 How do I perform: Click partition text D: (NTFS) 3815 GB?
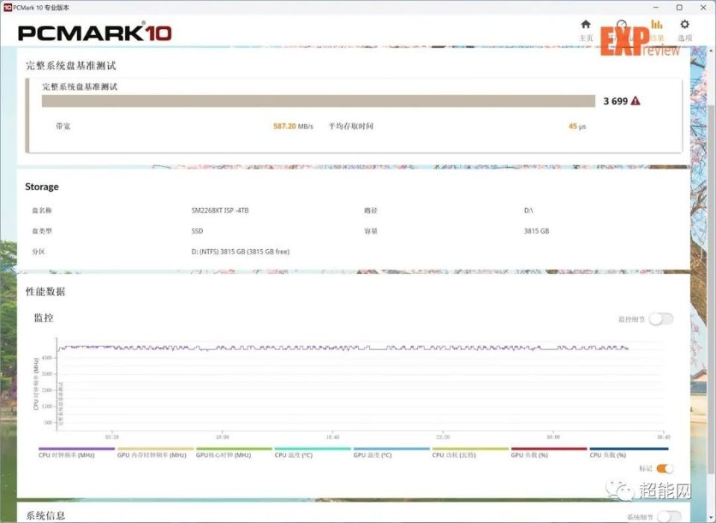click(x=241, y=251)
